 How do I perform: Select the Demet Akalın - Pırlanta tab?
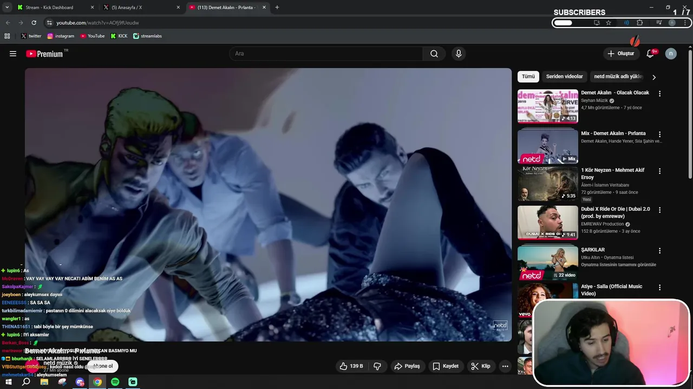(x=227, y=8)
